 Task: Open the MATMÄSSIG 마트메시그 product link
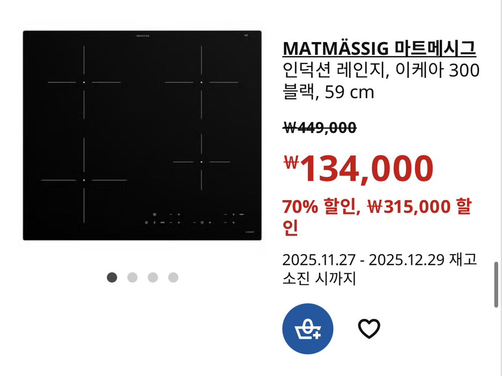(379, 48)
